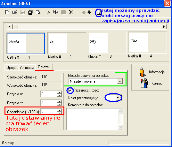This screenshot has width=172, height=147.
Task: Click the Opóźnienie delay input field
Action: [49, 112]
